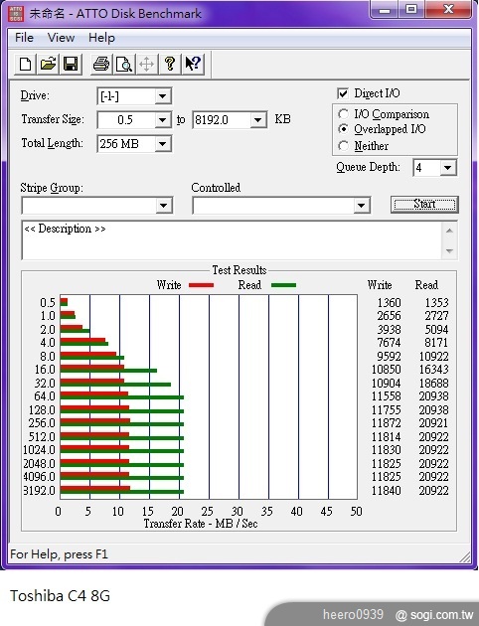The width and height of the screenshot is (479, 626).
Task: Activate the context help arrow-question icon
Action: 193,64
